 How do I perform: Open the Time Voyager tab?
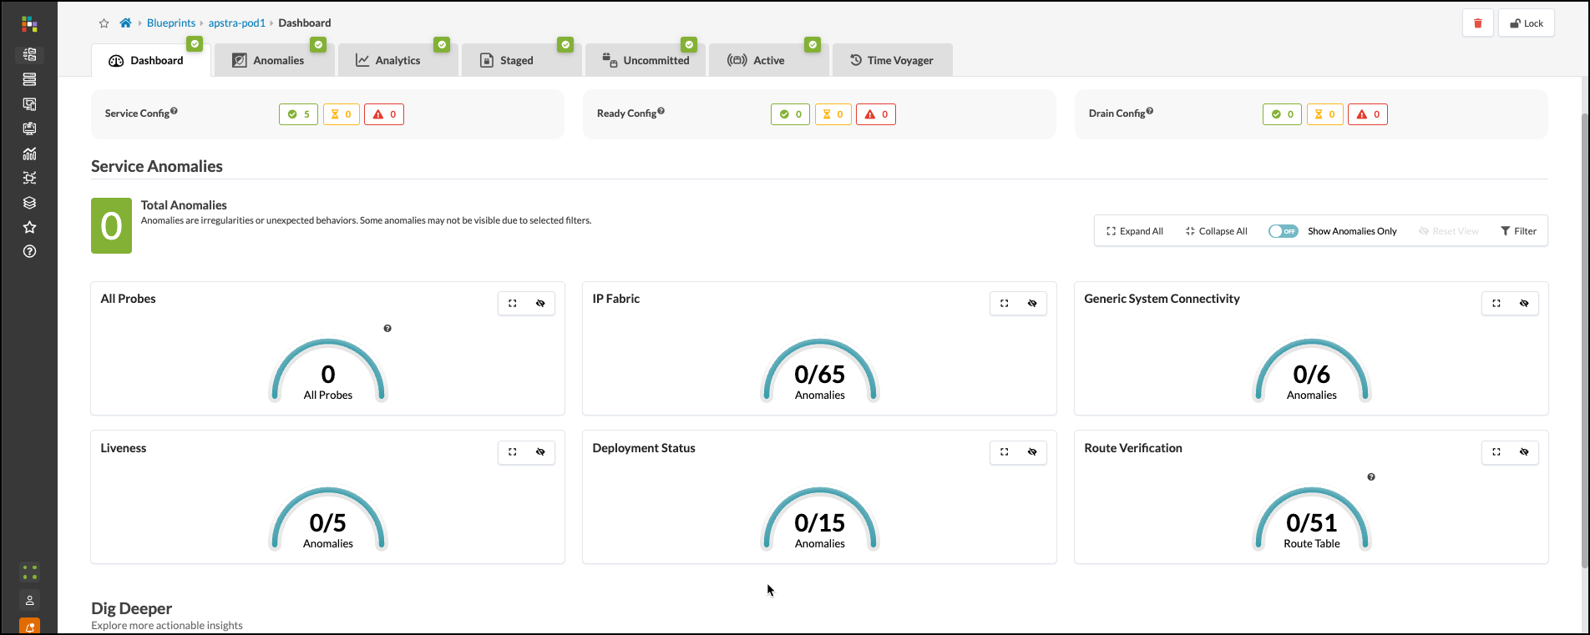pyautogui.click(x=891, y=60)
